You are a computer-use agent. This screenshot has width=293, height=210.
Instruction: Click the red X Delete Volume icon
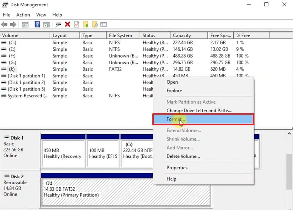(67, 24)
